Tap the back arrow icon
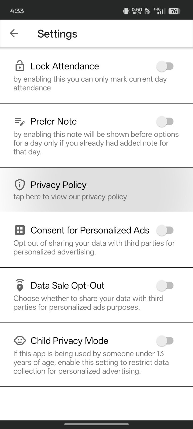 pos(14,34)
